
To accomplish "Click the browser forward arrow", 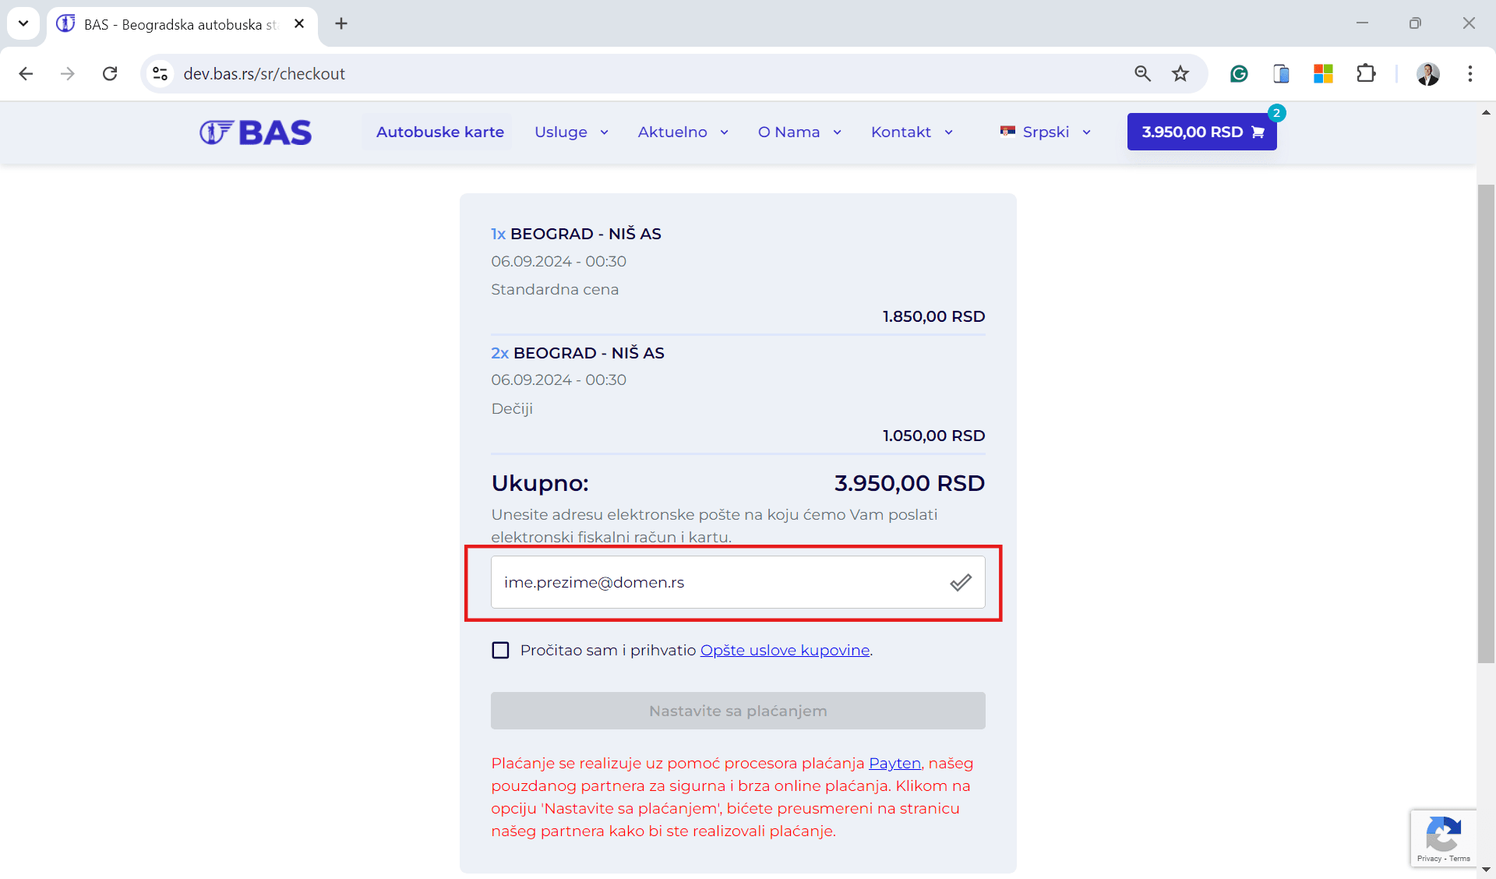I will (68, 73).
